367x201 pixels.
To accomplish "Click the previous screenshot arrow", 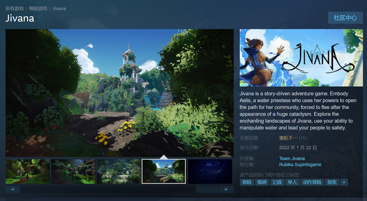I will coord(13,189).
